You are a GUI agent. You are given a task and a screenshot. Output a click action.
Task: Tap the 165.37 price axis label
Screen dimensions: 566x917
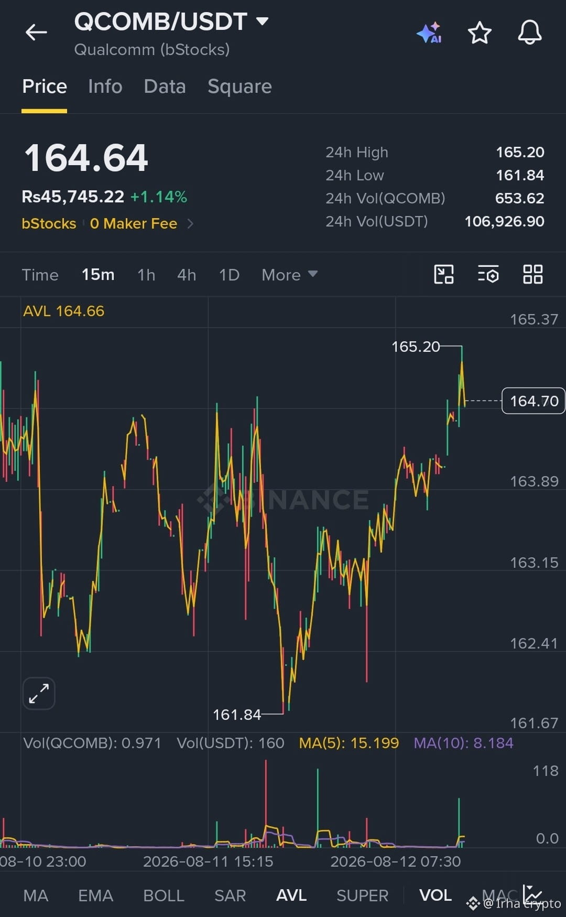pos(534,319)
